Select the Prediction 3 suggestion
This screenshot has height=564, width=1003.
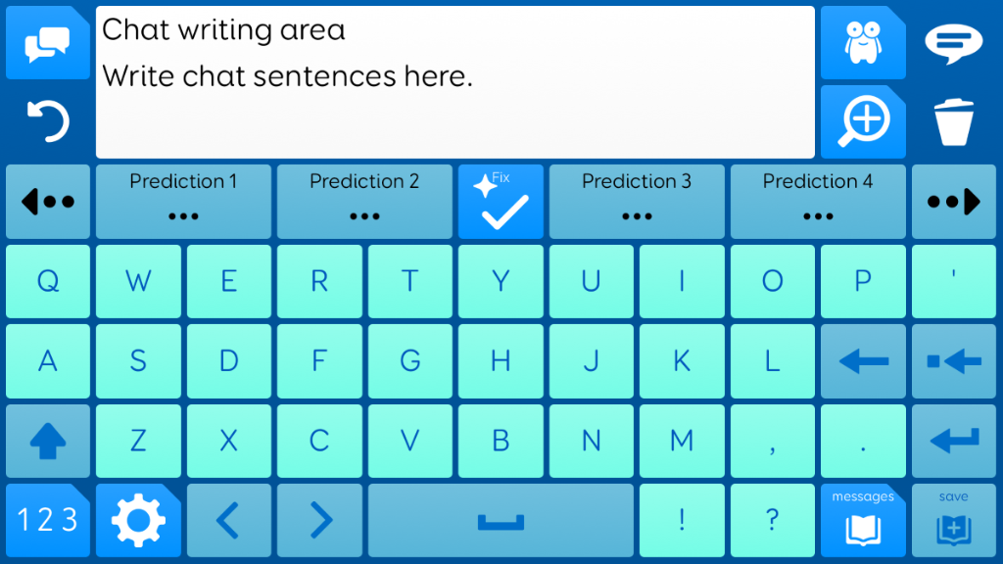(637, 202)
